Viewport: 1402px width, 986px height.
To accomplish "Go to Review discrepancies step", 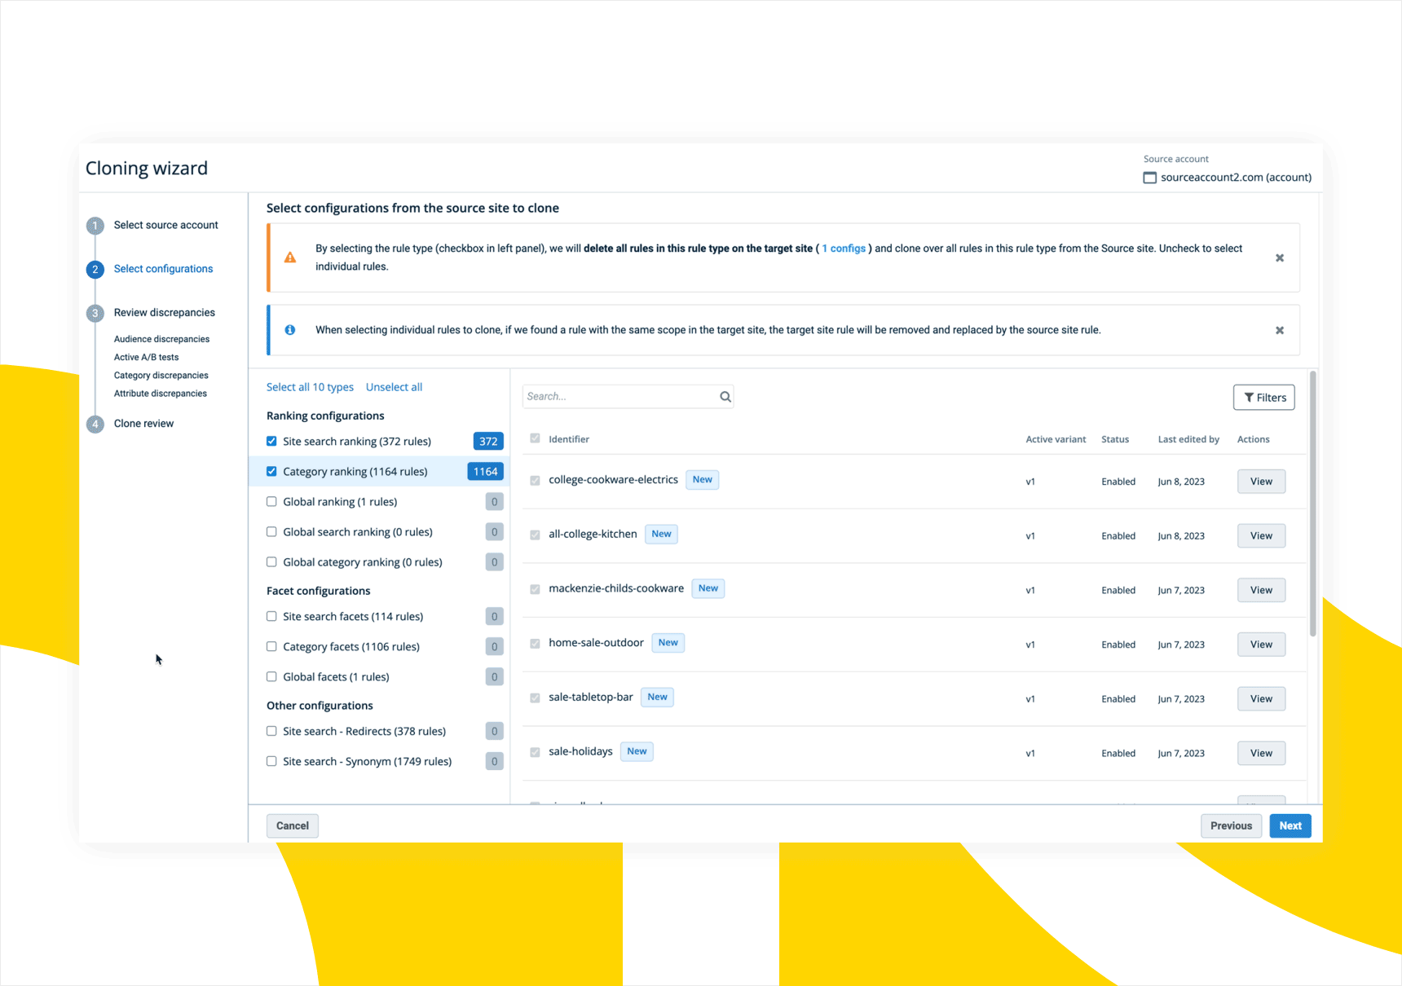I will pos(164,313).
